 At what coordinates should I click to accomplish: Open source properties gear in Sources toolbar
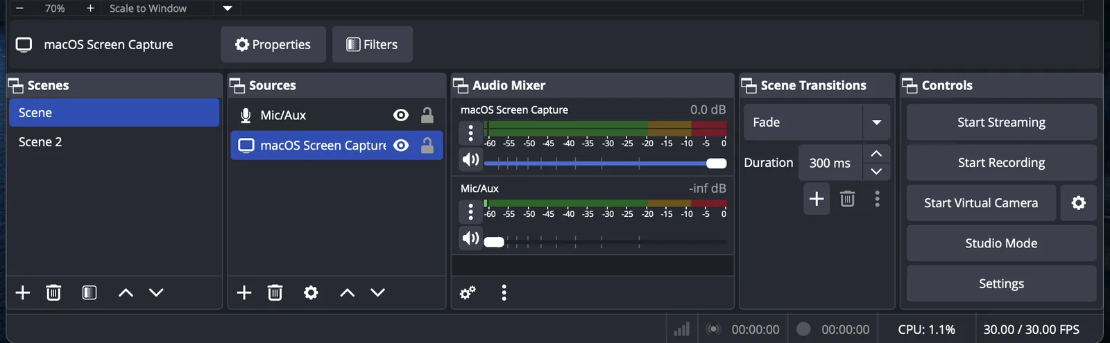311,292
